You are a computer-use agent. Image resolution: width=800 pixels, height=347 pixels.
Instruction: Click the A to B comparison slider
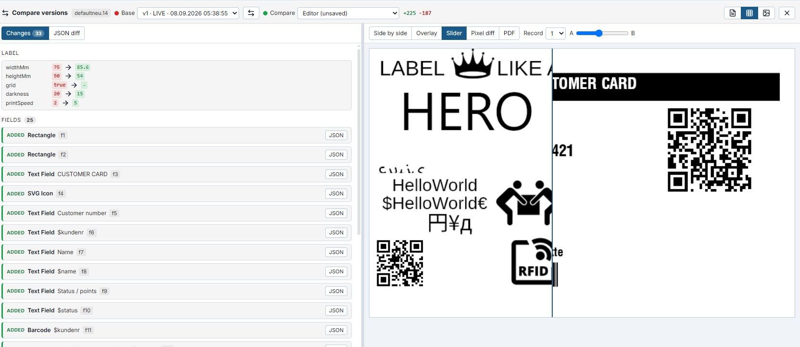(602, 33)
